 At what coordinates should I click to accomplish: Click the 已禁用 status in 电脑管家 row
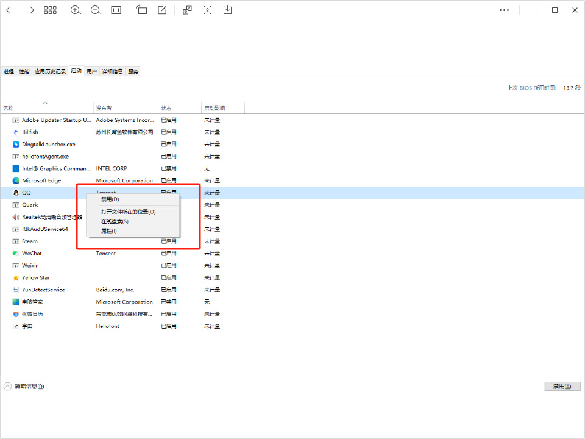point(169,302)
